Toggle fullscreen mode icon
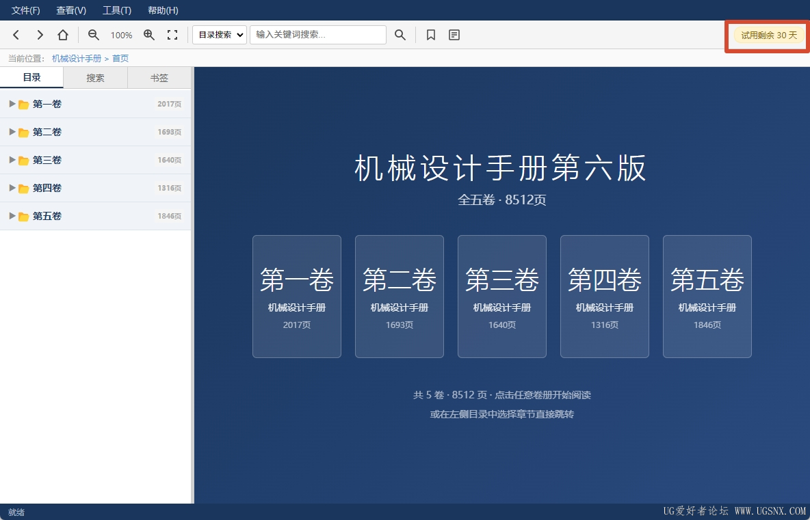Screen dimensions: 810x520 click(x=172, y=35)
